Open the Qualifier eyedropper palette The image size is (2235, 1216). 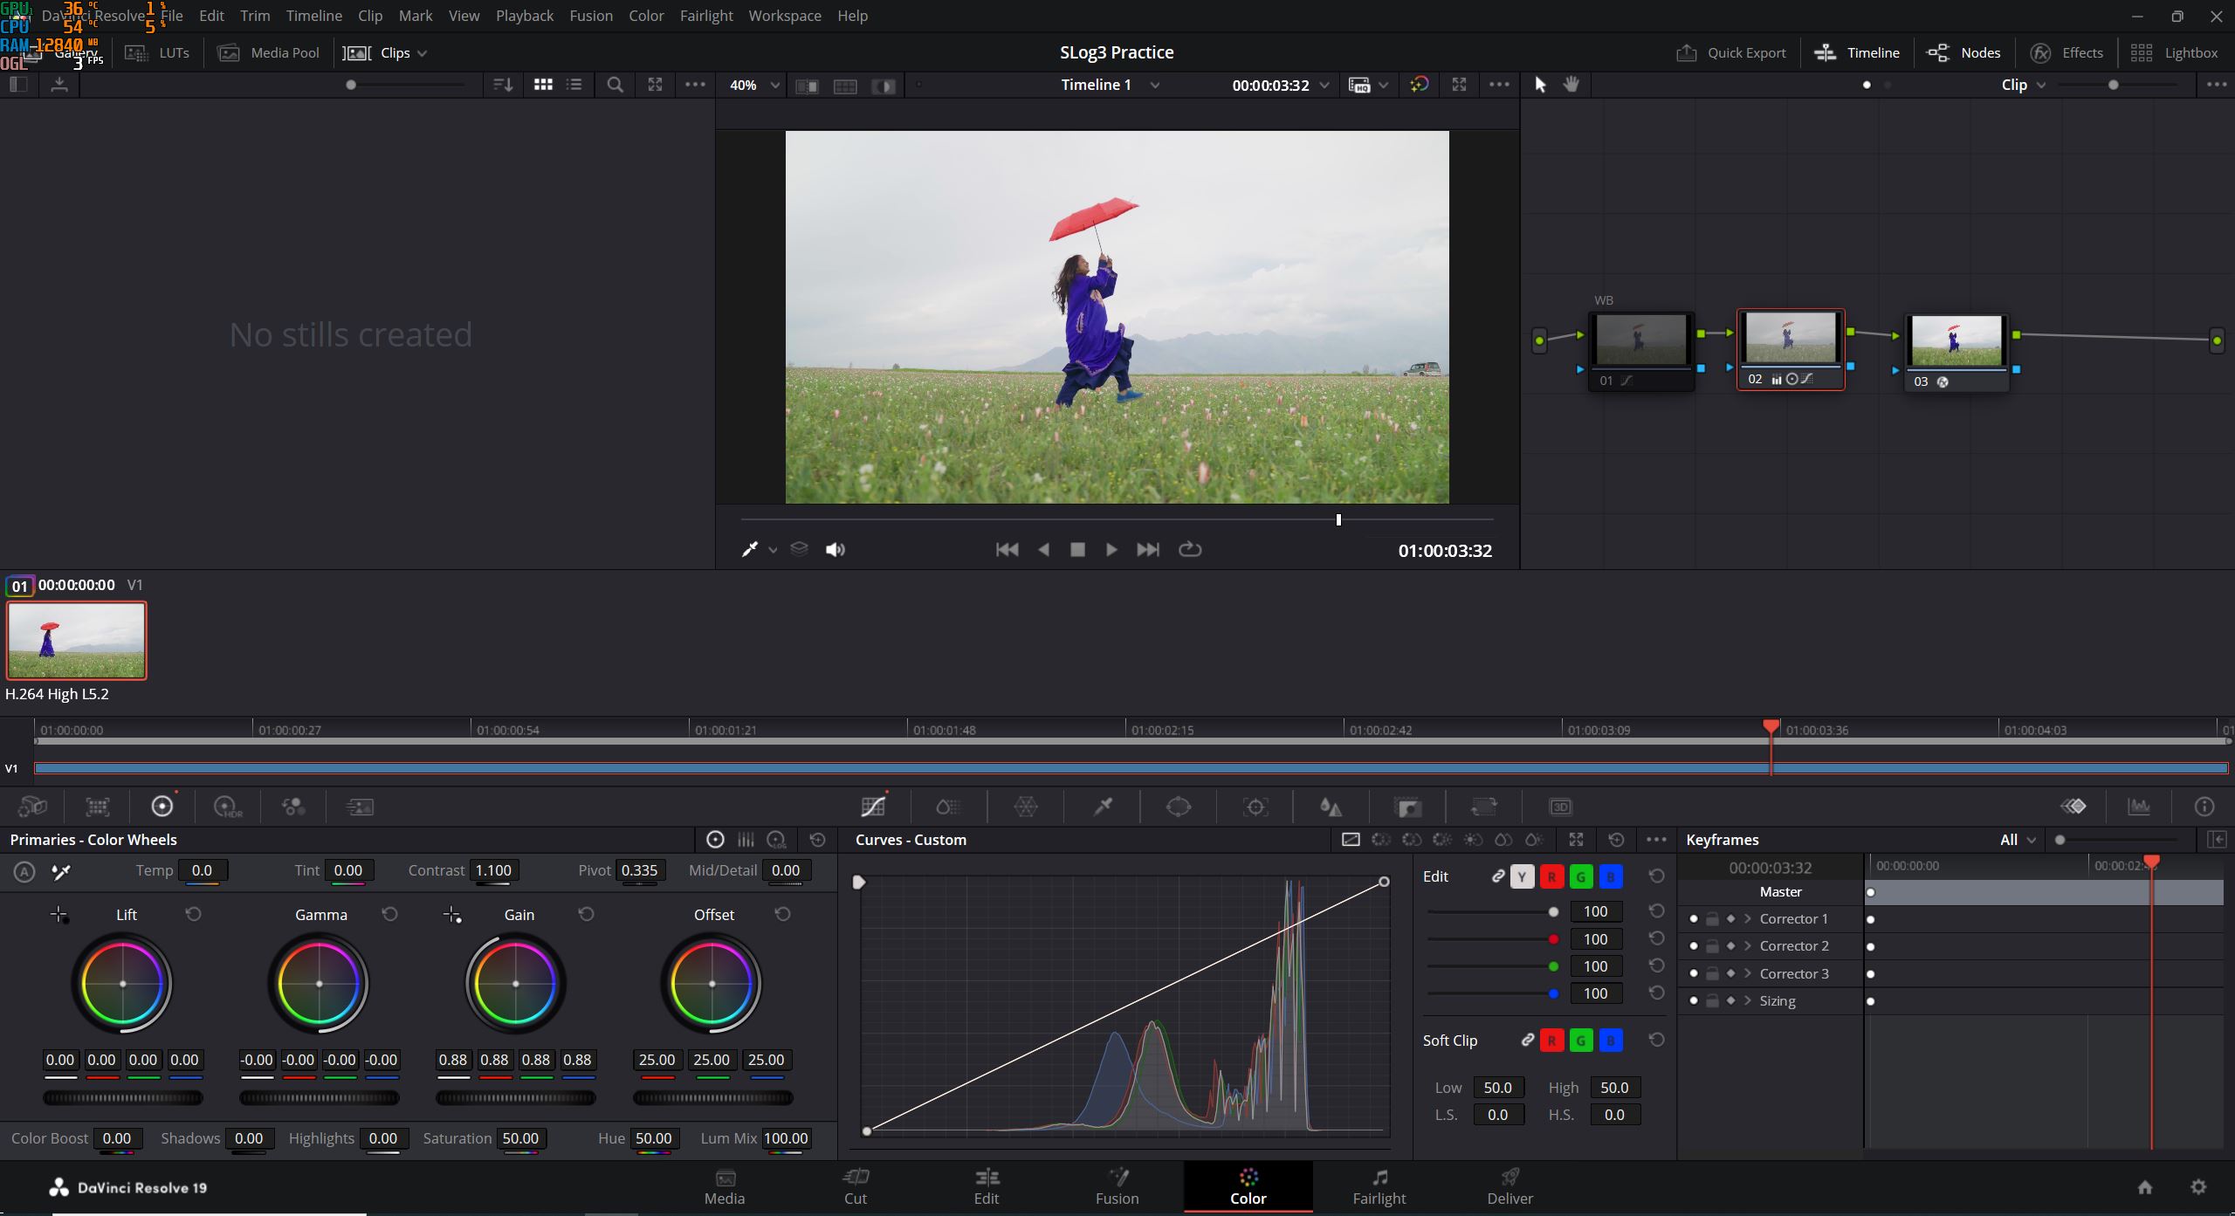[1103, 807]
